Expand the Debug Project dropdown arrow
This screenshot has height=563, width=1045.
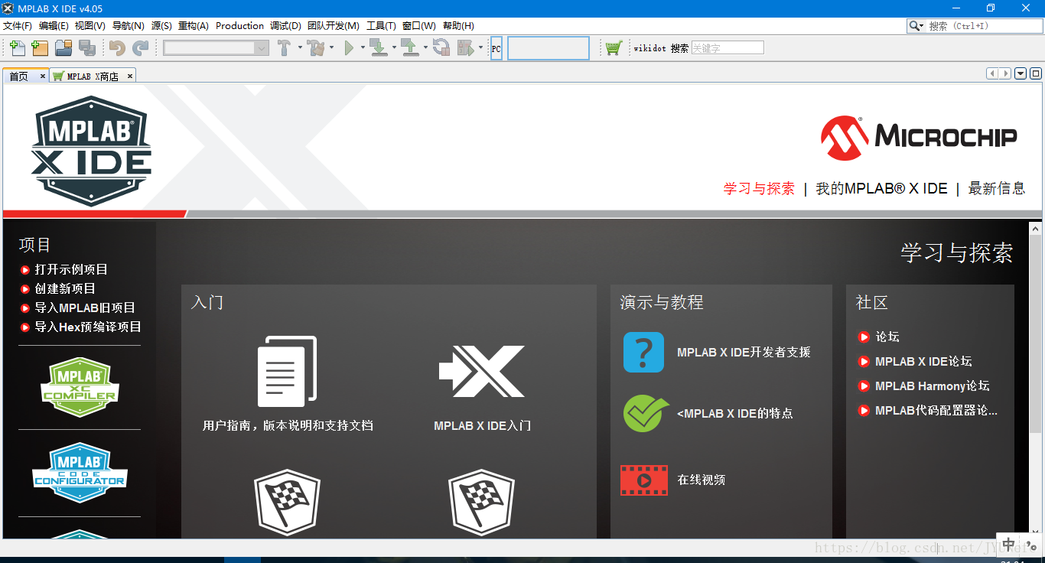pyautogui.click(x=480, y=48)
